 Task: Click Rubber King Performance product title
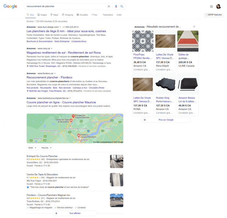(x=165, y=100)
